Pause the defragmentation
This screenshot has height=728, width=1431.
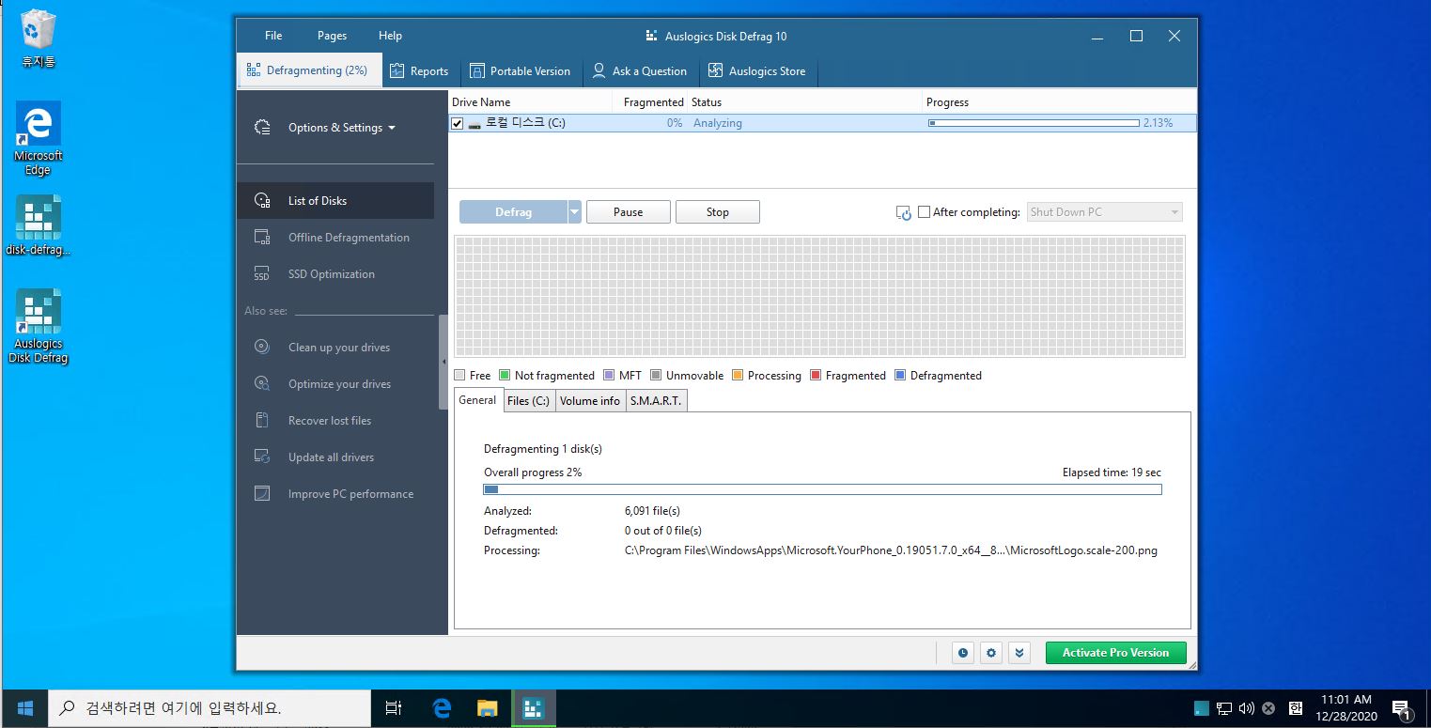point(629,212)
